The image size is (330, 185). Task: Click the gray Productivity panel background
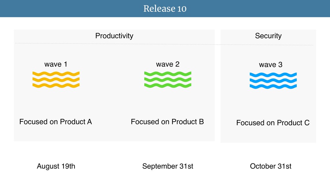pyautogui.click(x=114, y=101)
